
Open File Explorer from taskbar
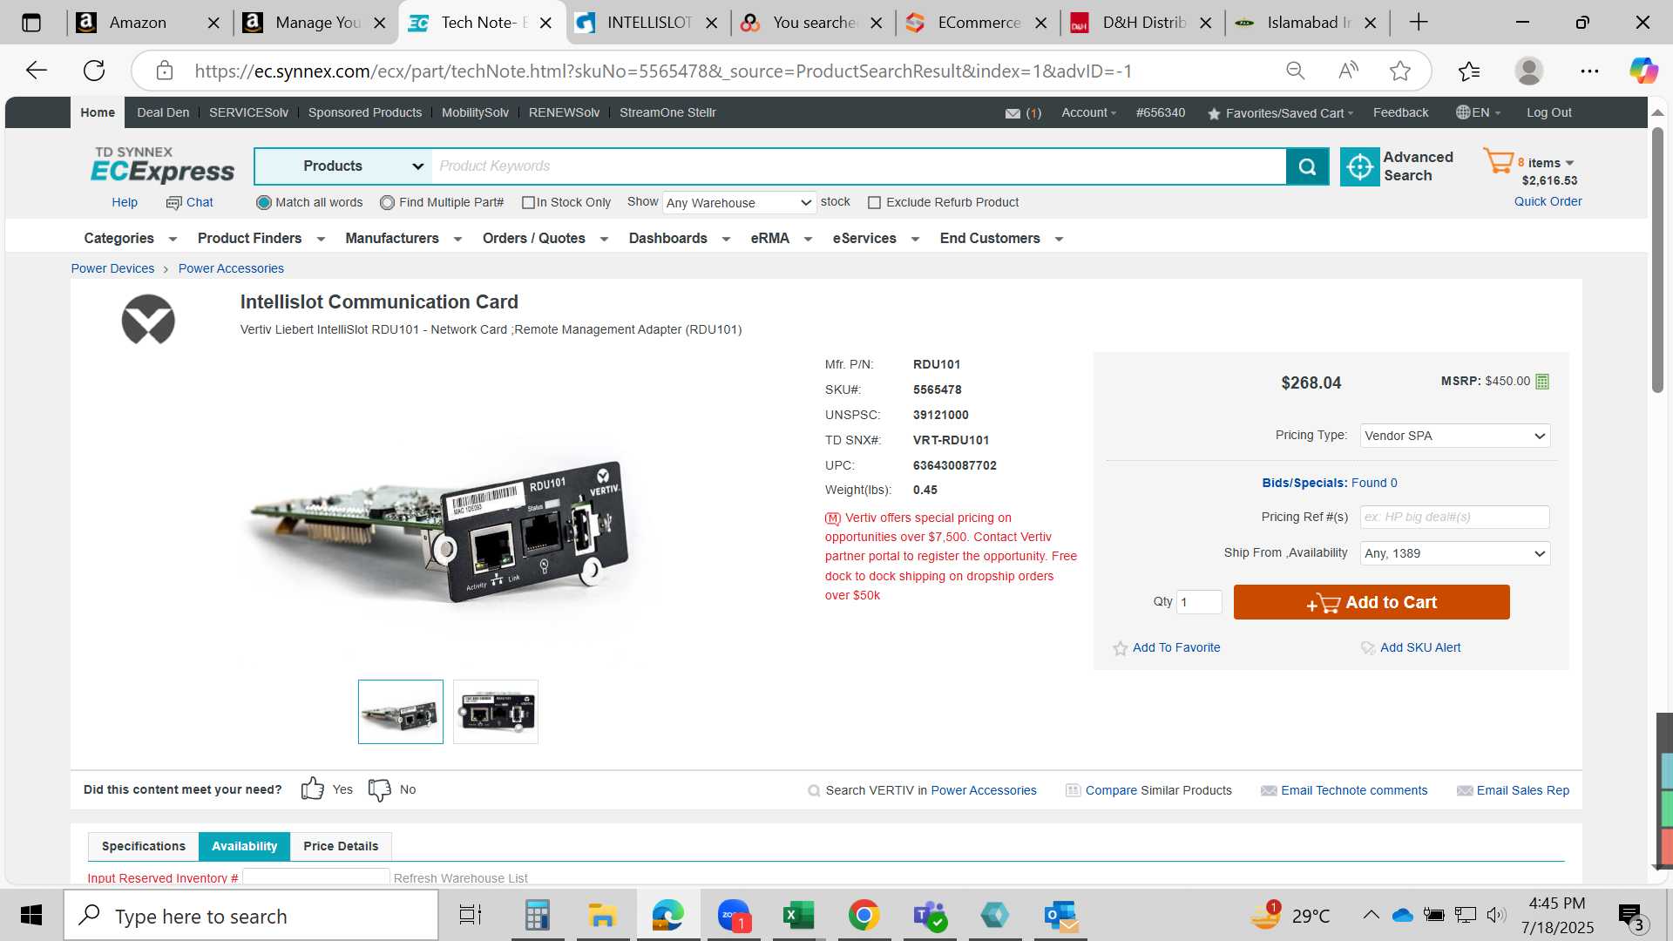coord(602,916)
